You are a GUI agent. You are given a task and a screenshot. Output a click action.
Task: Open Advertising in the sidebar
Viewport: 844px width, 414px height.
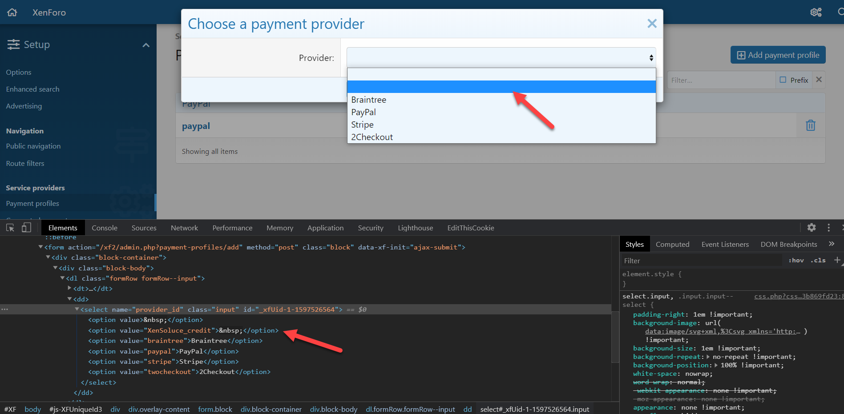24,106
